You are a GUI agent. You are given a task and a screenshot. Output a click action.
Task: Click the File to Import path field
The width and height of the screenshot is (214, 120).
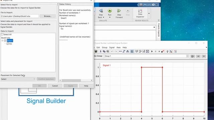click(x=19, y=16)
